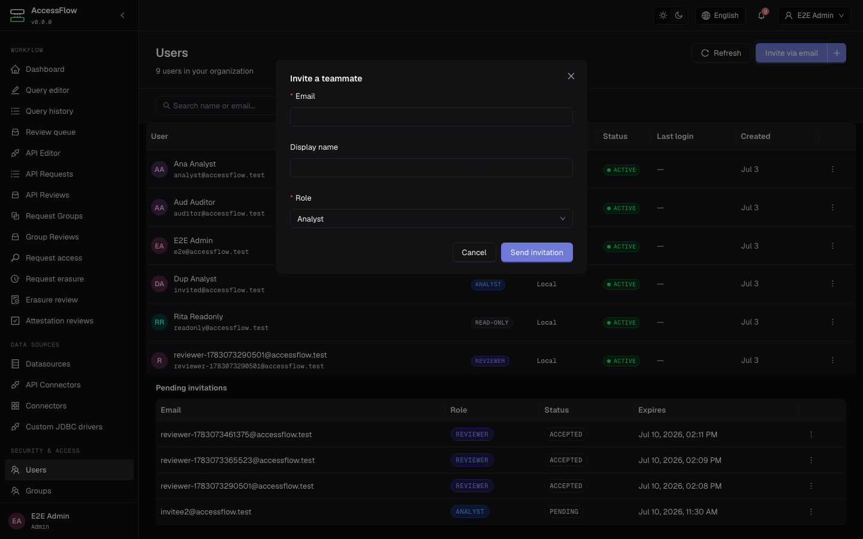Open actions menu for reviewer-1783073290501 user row
The height and width of the screenshot is (539, 863).
[x=832, y=361]
